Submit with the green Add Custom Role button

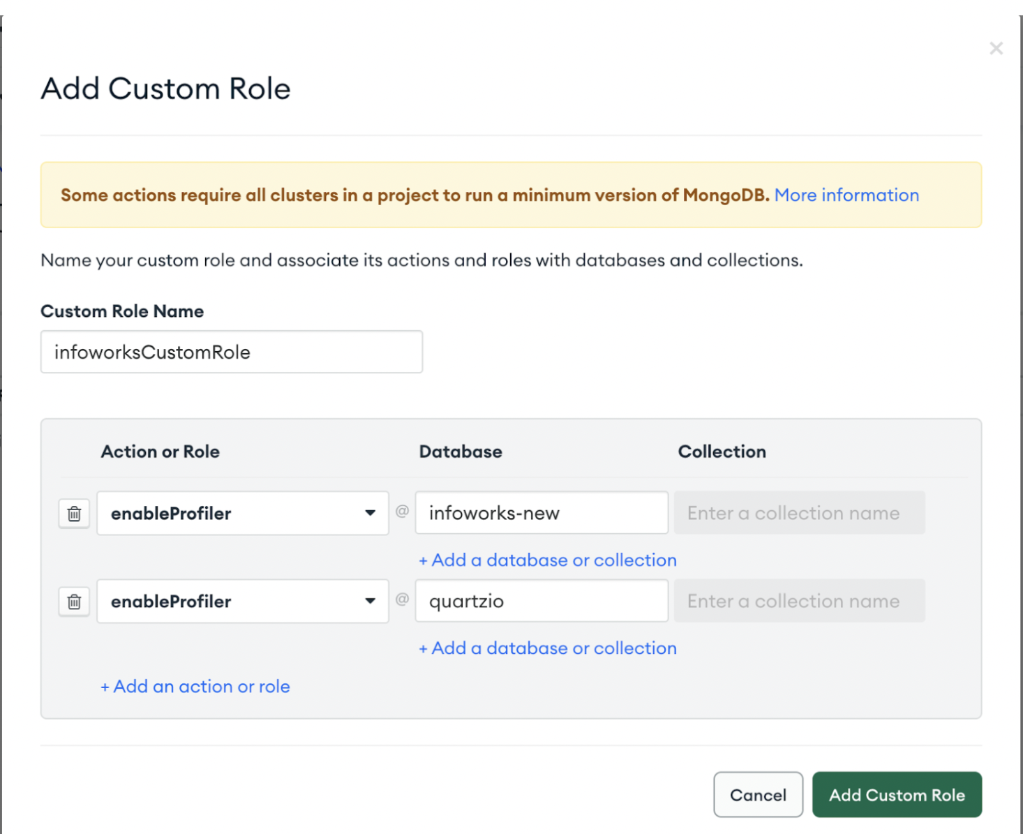pyautogui.click(x=897, y=795)
